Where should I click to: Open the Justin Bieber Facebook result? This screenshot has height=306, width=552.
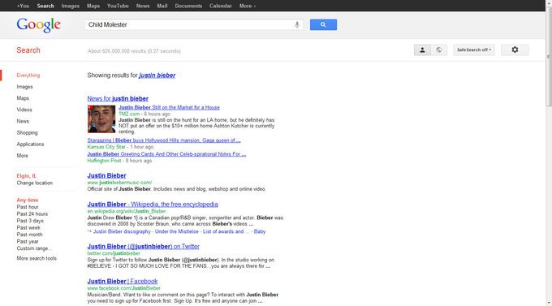[123, 282]
